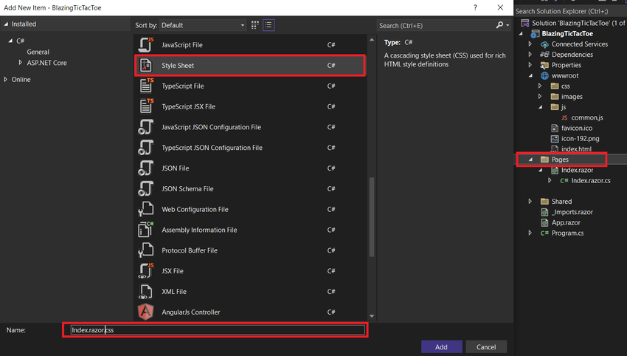Select the Protocol Buffer File row
This screenshot has width=627, height=356.
click(x=250, y=250)
